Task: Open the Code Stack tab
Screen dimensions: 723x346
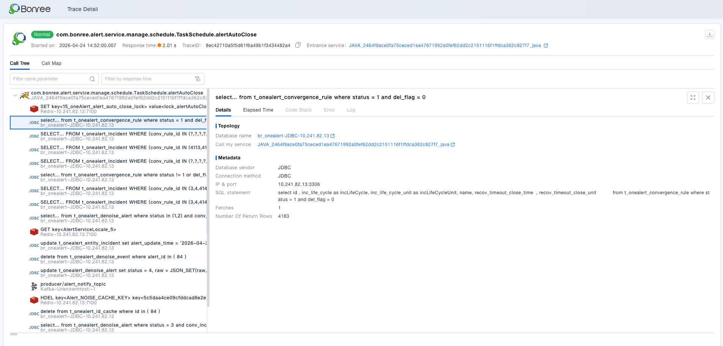Action: 298,110
